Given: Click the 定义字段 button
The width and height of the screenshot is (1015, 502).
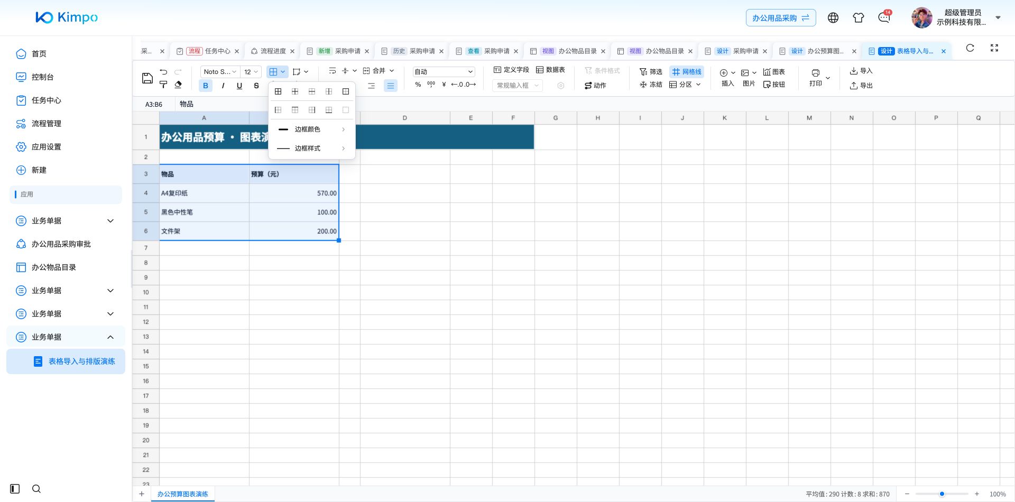Looking at the screenshot, I should [511, 70].
